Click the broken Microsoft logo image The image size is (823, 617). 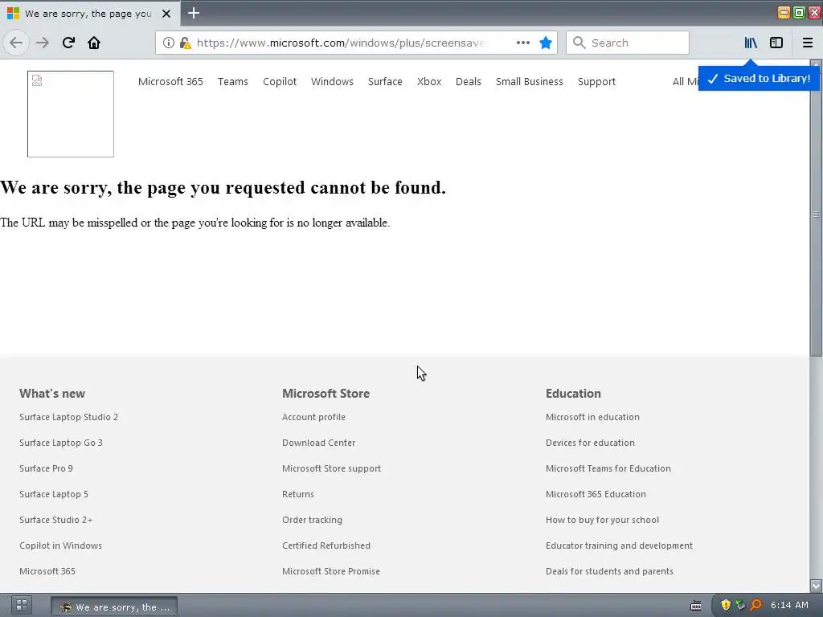coord(71,114)
